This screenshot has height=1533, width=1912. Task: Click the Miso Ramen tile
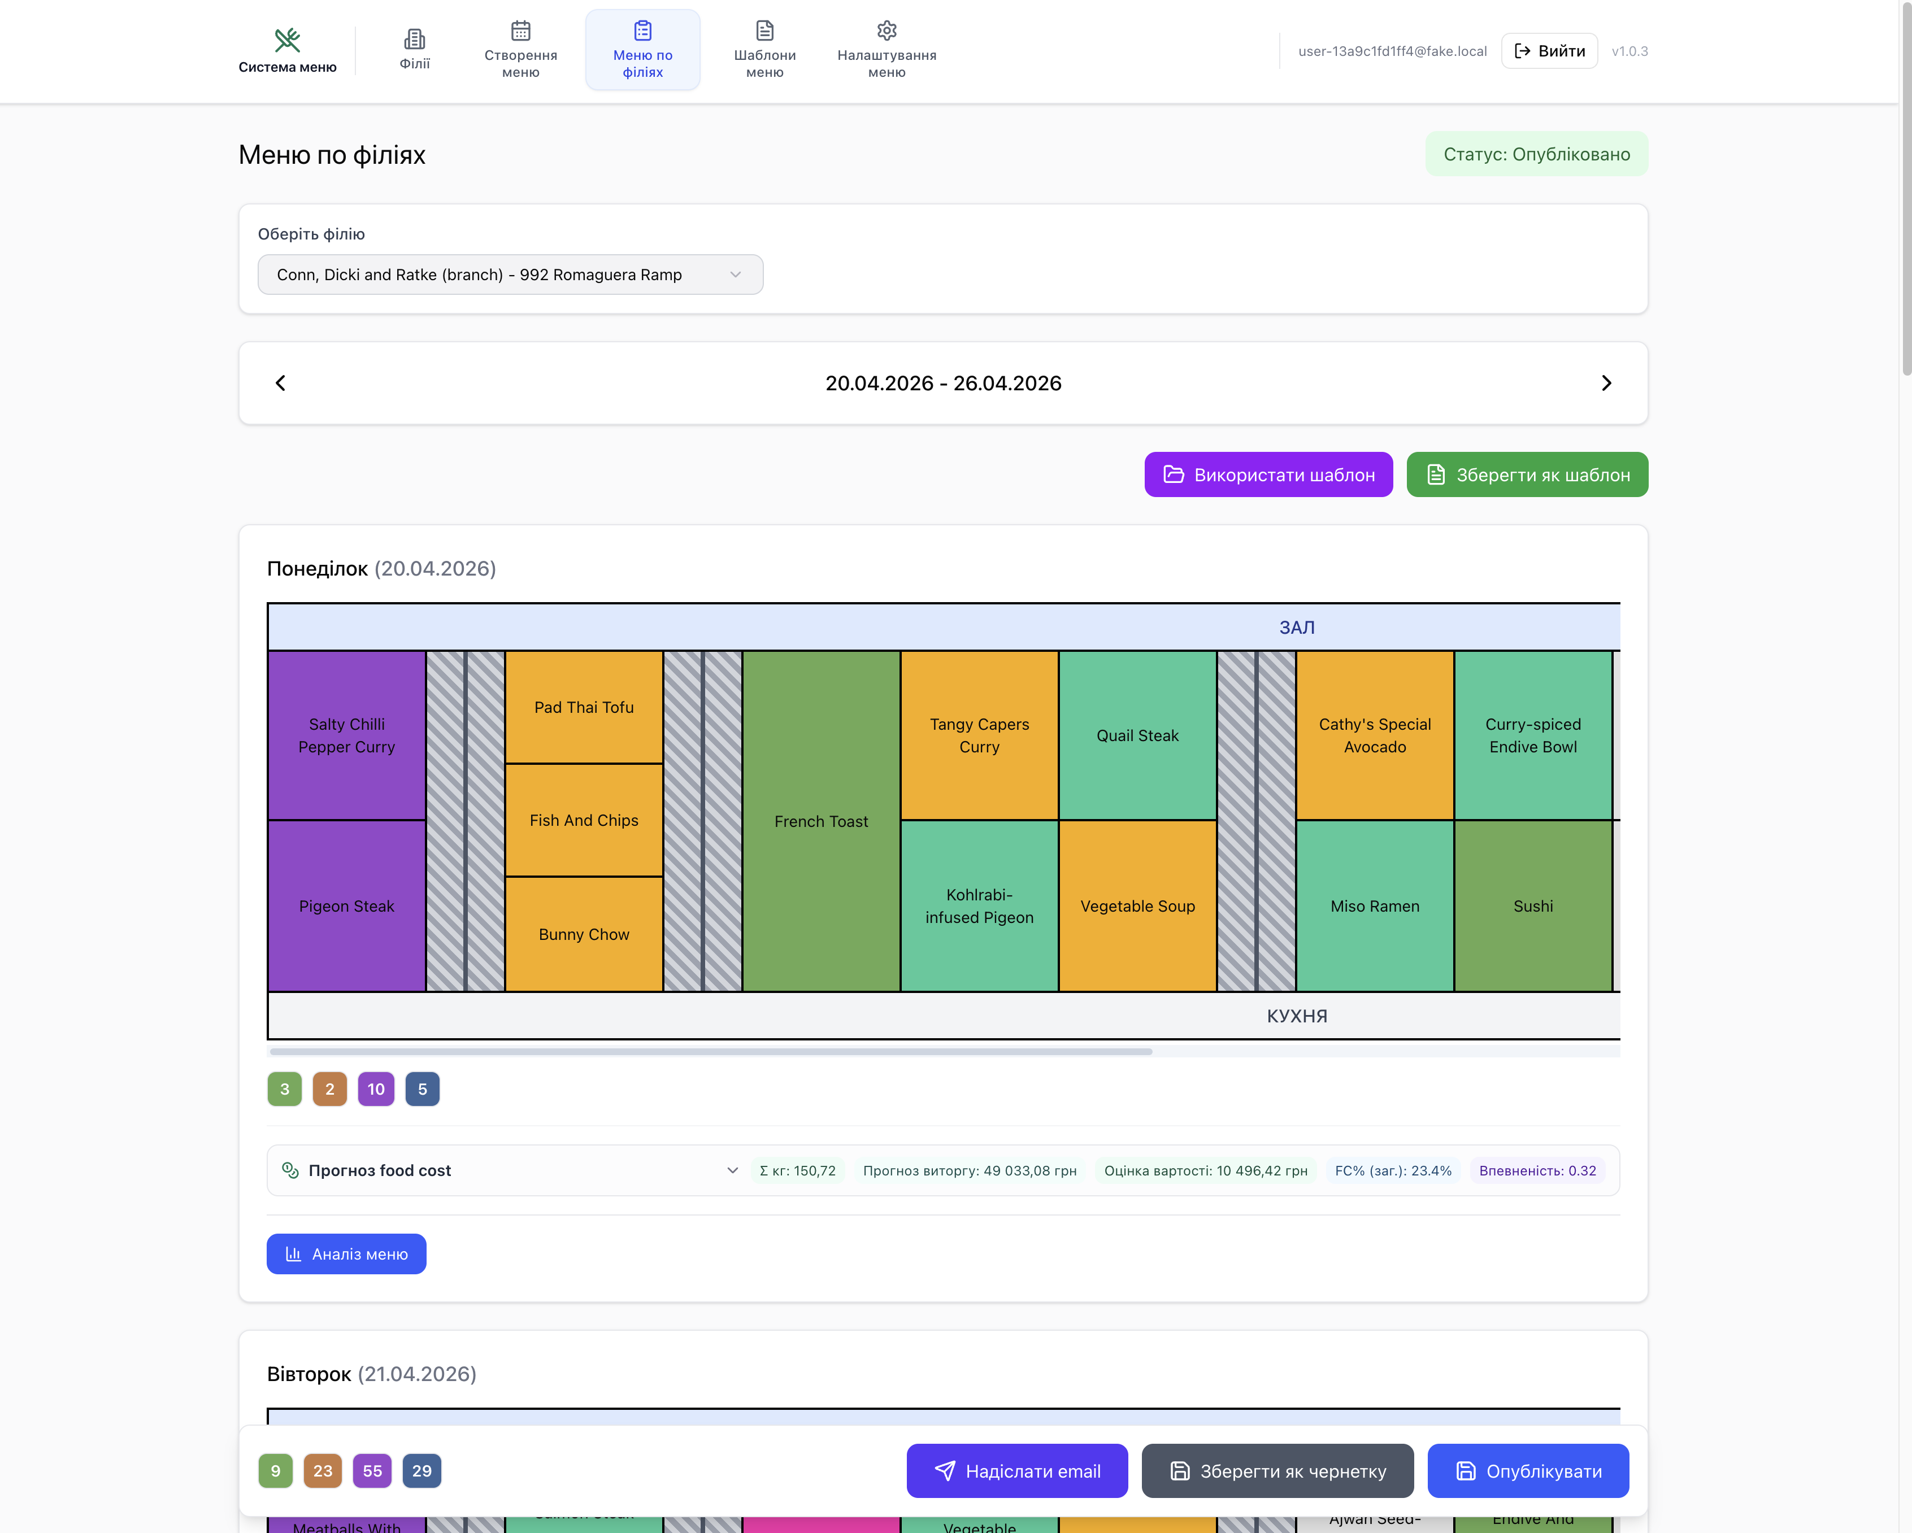tap(1375, 906)
